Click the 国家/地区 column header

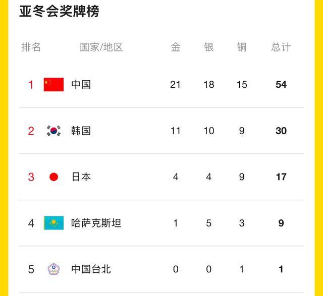click(x=101, y=47)
